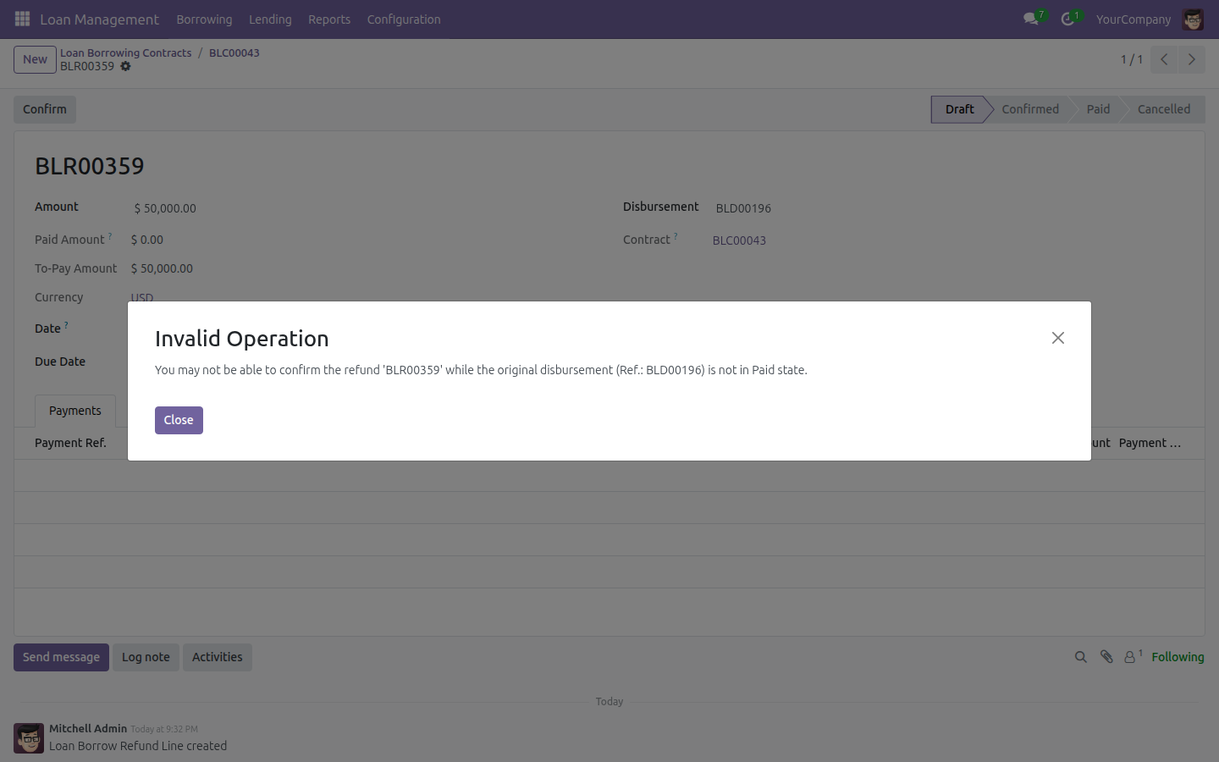The image size is (1219, 762).
Task: Click the Mitchell Admin user avatar
Action: [x=1193, y=19]
